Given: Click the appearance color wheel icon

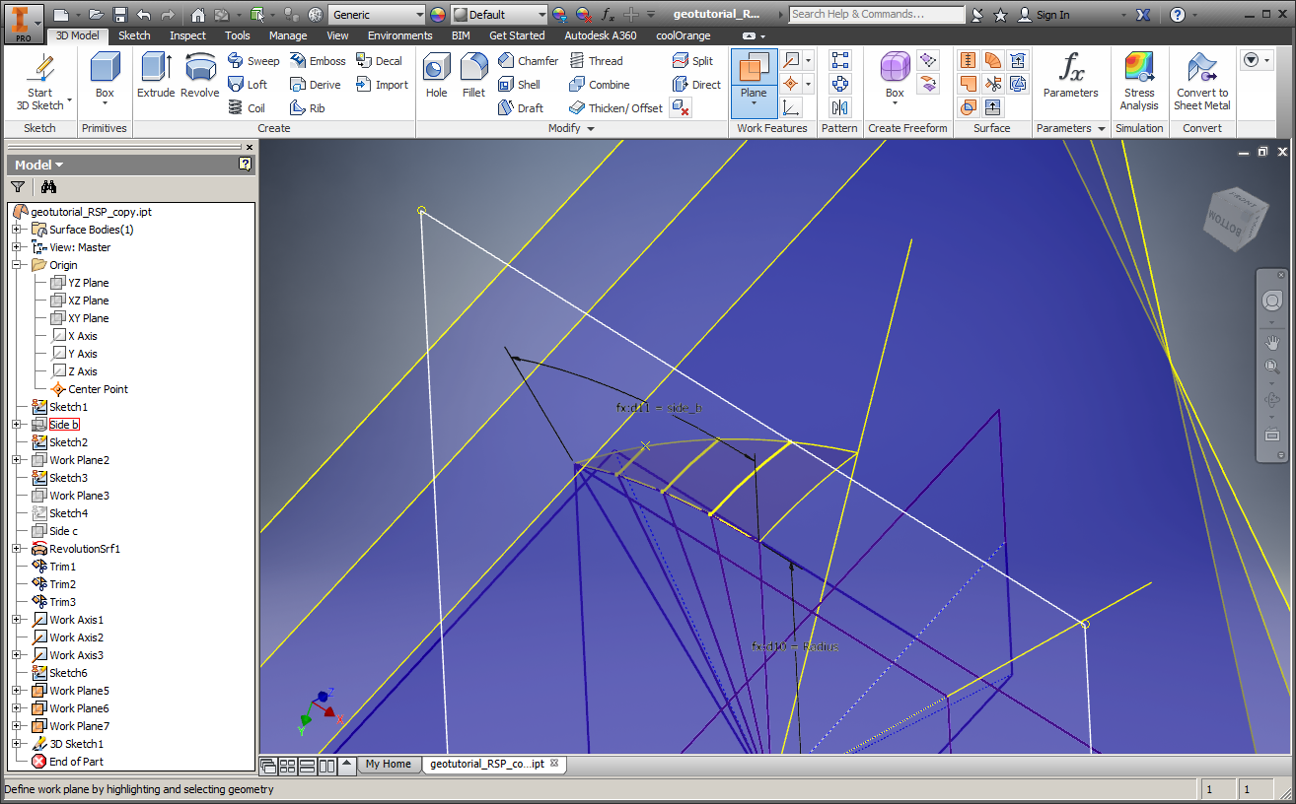Looking at the screenshot, I should pos(438,15).
